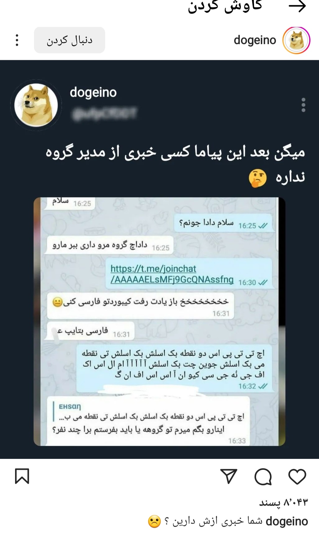Open dogeino's story profile picture in the header
Image resolution: width=319 pixels, height=534 pixels.
point(296,40)
